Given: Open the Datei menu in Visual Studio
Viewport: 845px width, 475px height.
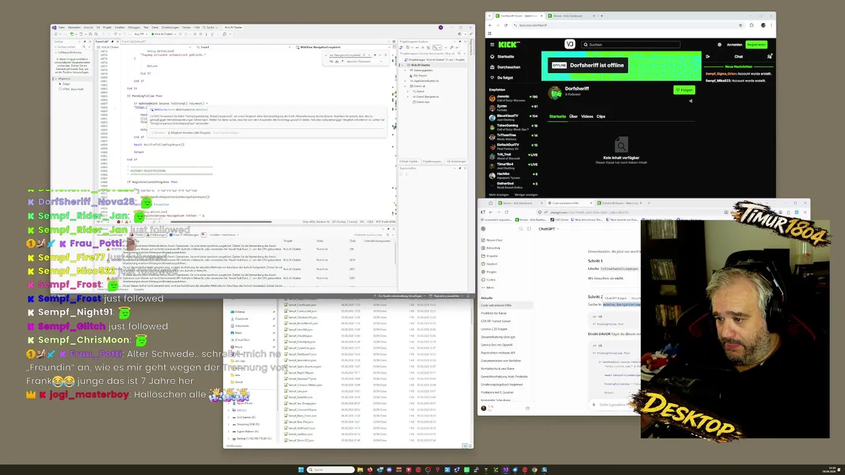Looking at the screenshot, I should 61,27.
